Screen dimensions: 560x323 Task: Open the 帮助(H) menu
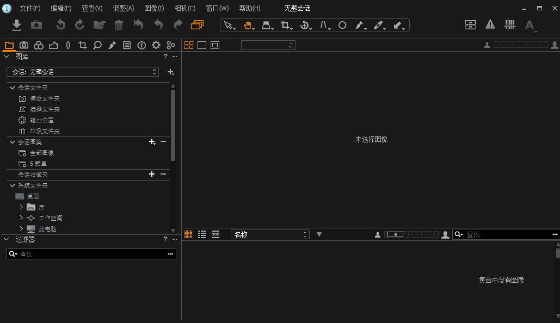[x=250, y=8]
